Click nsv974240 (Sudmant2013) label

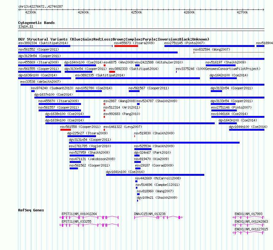[x=52, y=88]
